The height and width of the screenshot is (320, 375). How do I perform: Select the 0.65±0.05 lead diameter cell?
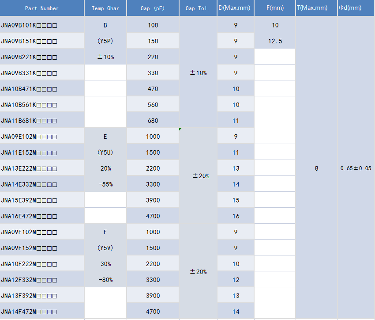pos(356,168)
